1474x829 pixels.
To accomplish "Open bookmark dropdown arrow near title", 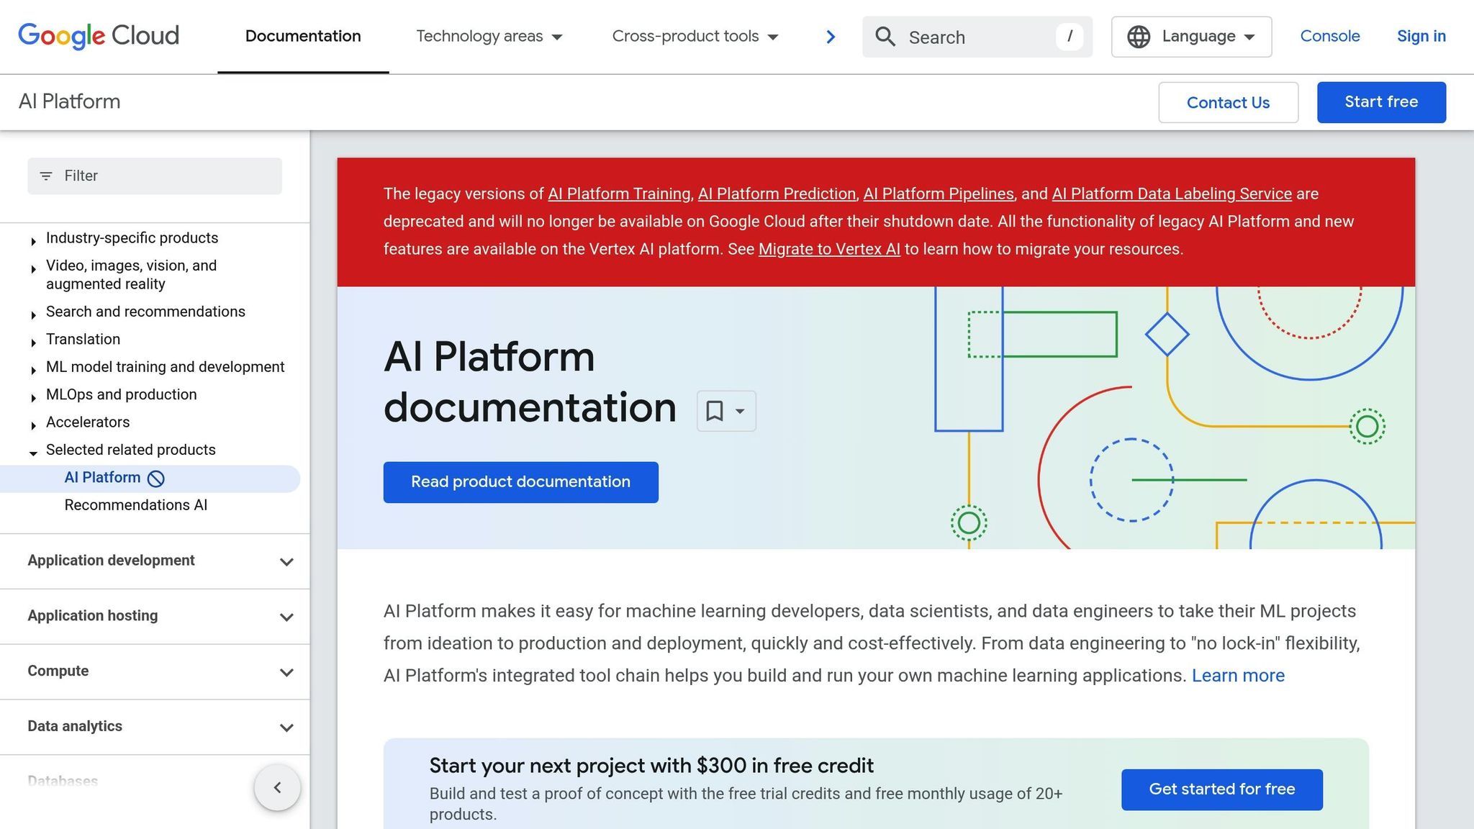I will point(740,411).
